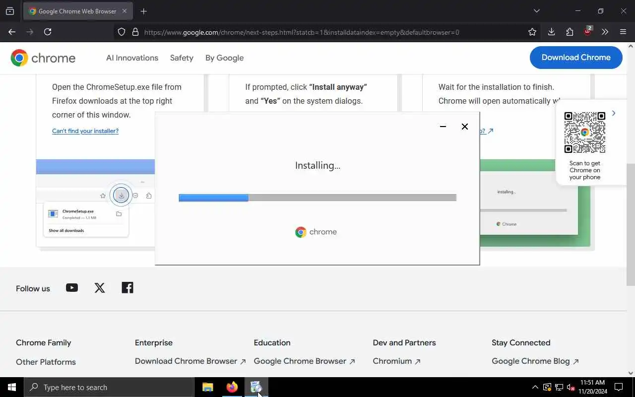635x397 pixels.
Task: Open the X social media icon
Action: coord(100,288)
